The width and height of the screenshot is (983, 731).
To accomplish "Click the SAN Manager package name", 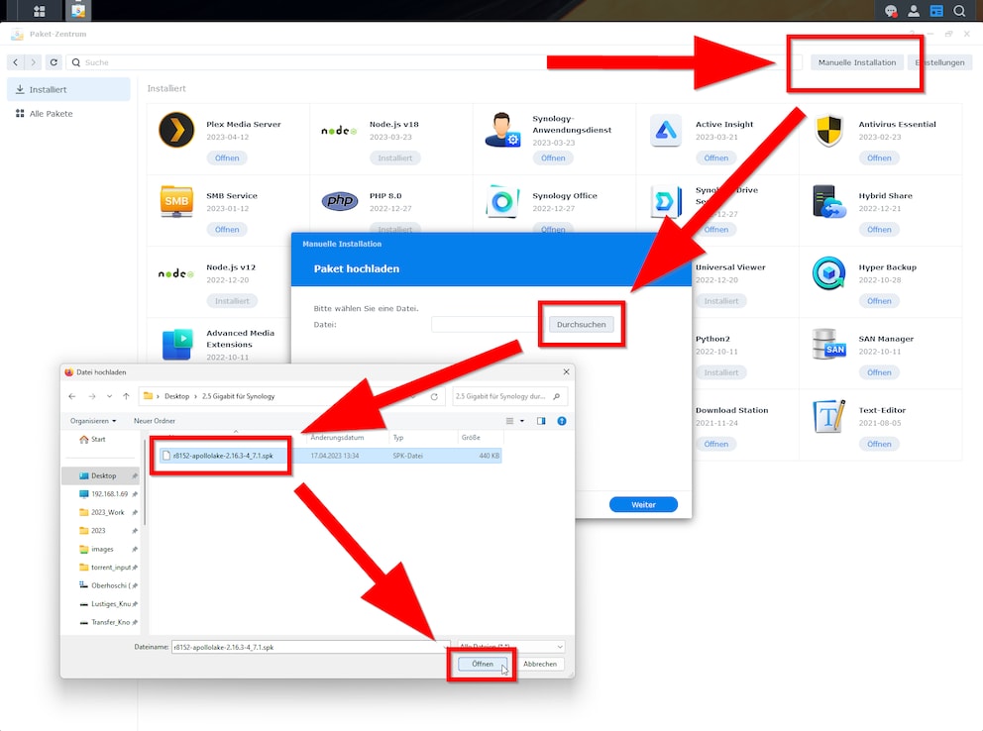I will [x=886, y=338].
